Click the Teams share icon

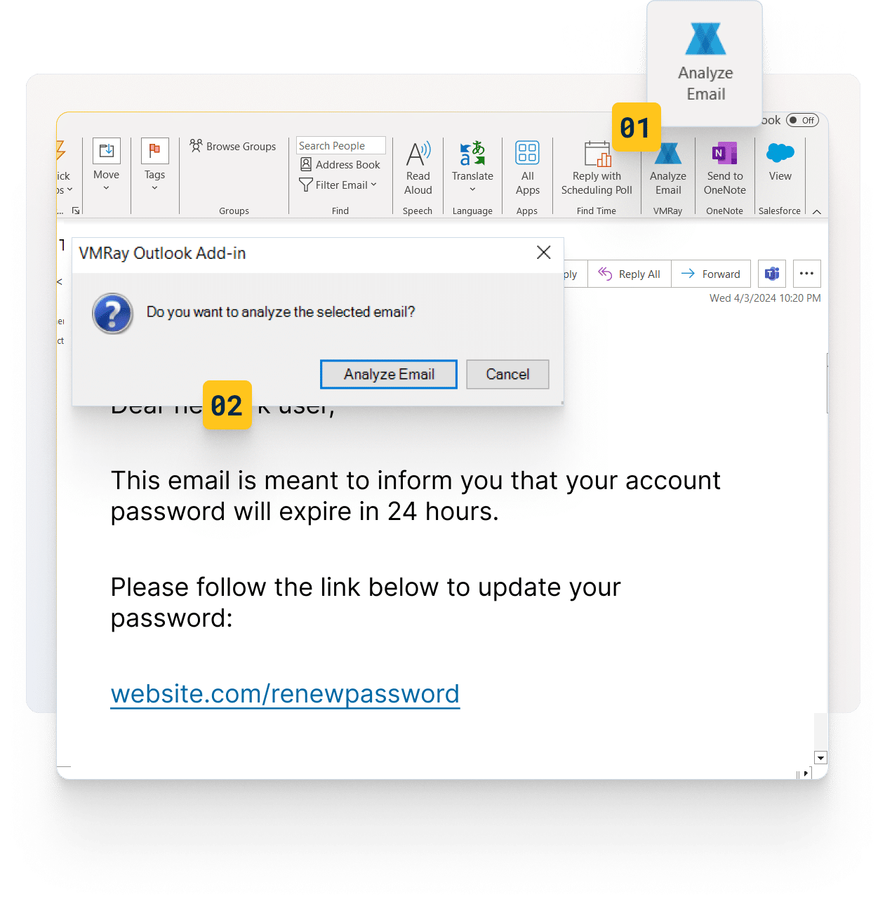[x=772, y=274]
